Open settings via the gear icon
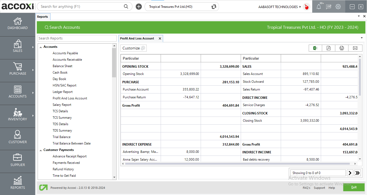The height and width of the screenshot is (195, 367). [338, 6]
